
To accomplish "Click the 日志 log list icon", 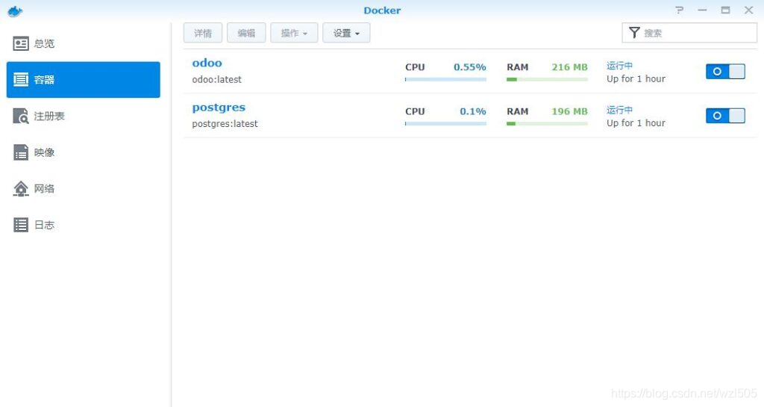I will click(20, 225).
